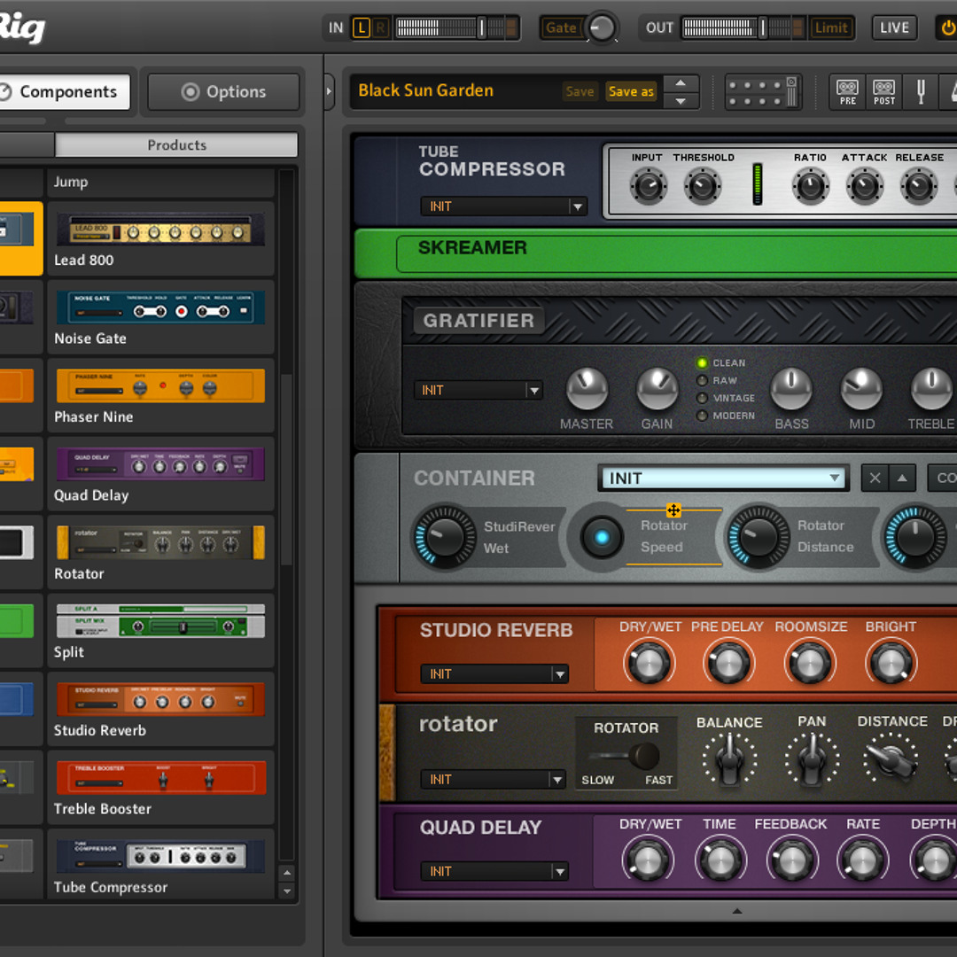Click the Black Sun Garden preset name
Image resolution: width=957 pixels, height=957 pixels.
point(426,90)
